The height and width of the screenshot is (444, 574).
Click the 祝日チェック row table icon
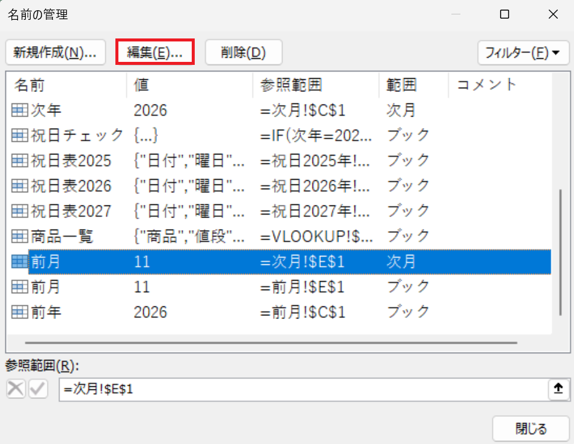click(20, 135)
